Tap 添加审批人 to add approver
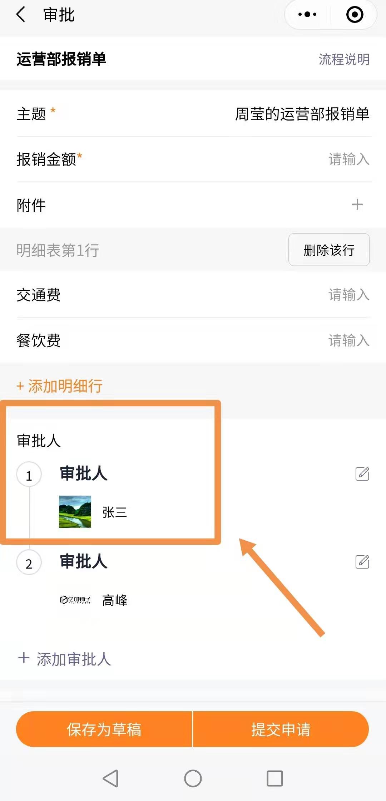The image size is (386, 801). tap(65, 659)
